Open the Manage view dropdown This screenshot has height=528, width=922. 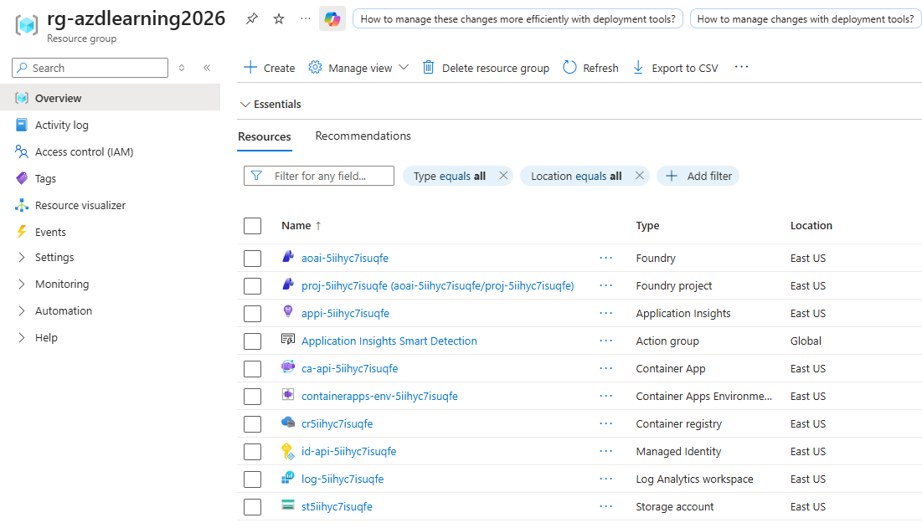pos(358,68)
